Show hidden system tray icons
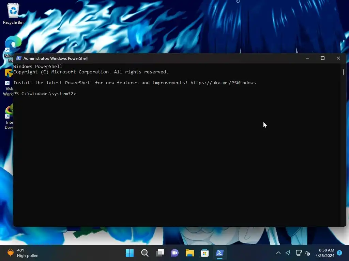The height and width of the screenshot is (261, 349). coord(278,253)
